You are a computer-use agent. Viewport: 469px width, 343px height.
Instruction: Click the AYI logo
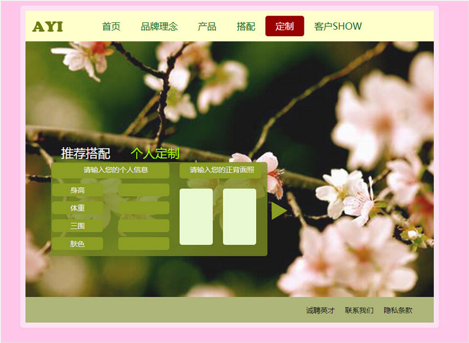(48, 26)
